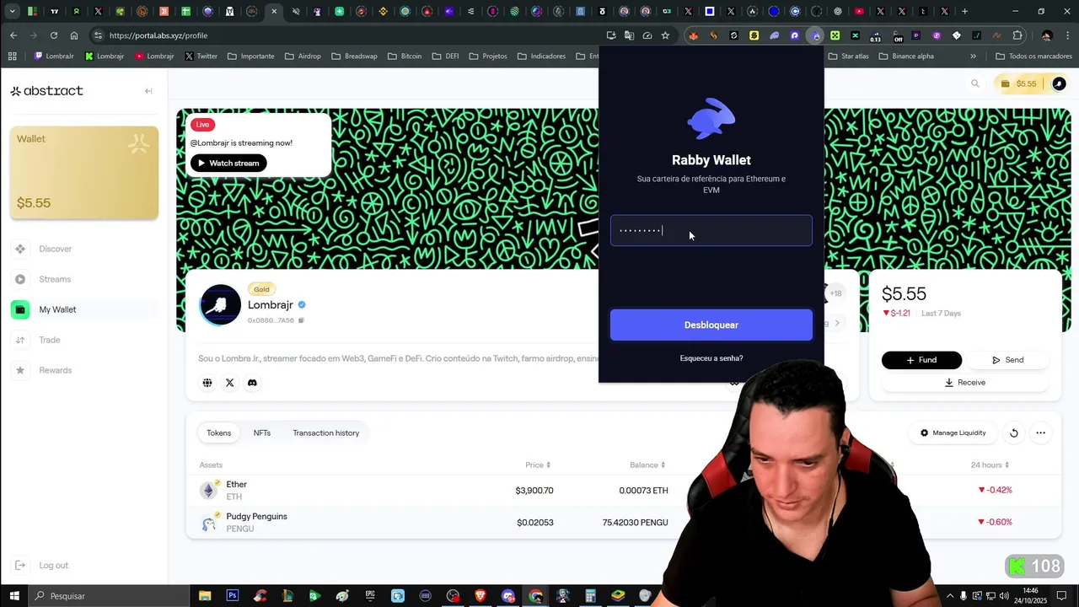1079x607 pixels.
Task: Switch to the Tokens tab
Action: (x=218, y=432)
